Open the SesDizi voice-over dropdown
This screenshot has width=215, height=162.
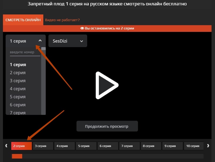point(68,41)
